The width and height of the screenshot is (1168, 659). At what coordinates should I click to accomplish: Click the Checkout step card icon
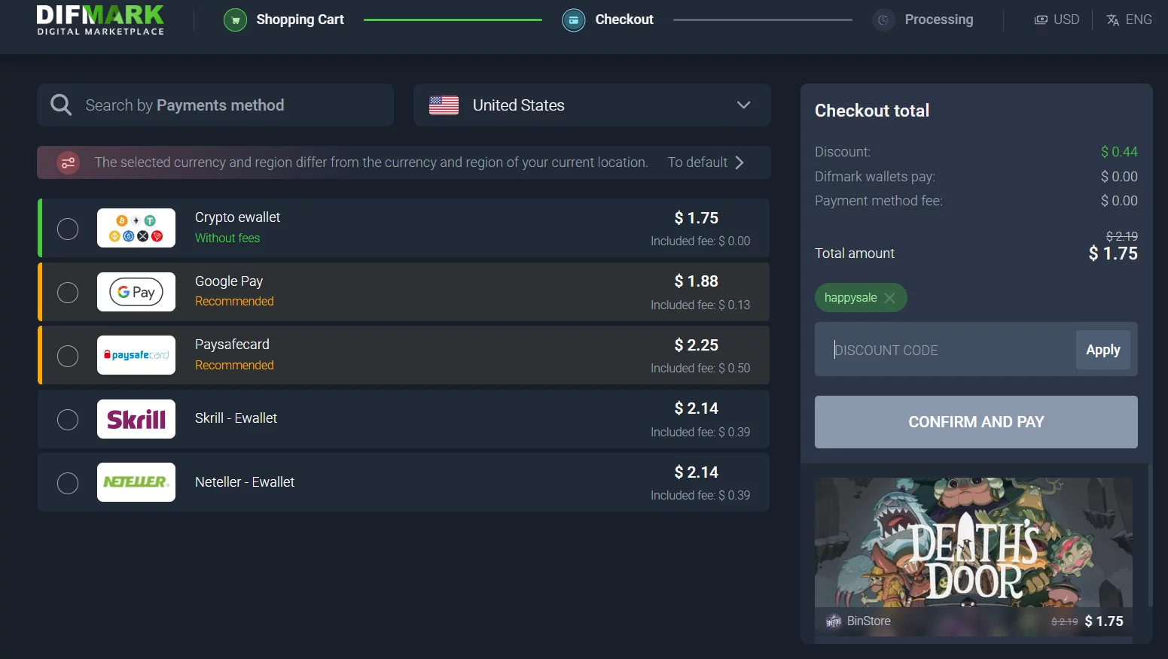(573, 20)
